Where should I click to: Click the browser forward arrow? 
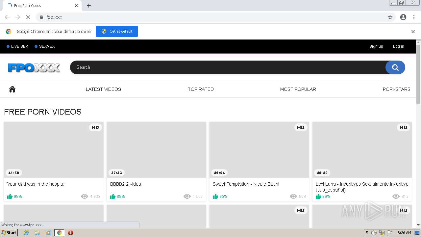coord(18,17)
